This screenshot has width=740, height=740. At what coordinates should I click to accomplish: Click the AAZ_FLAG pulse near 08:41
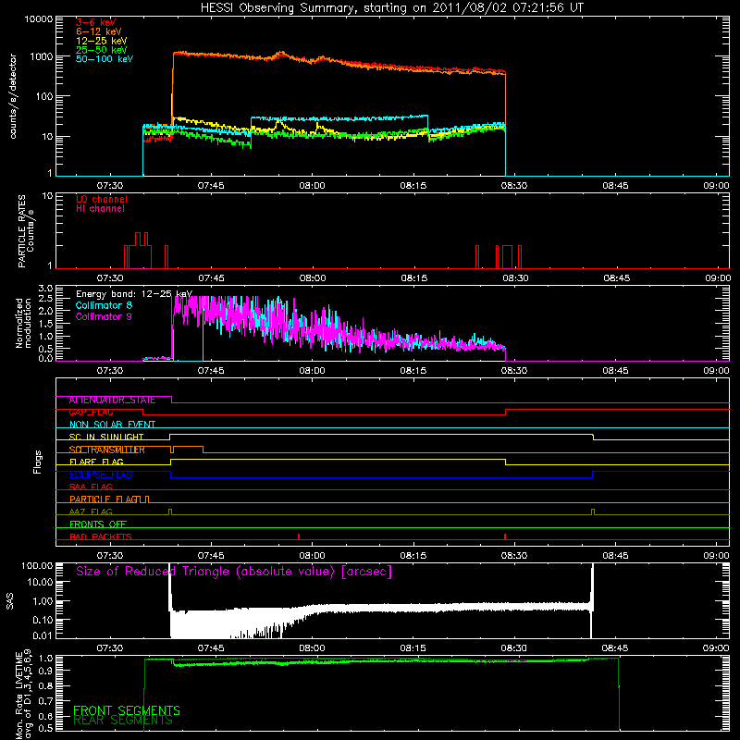[x=593, y=512]
